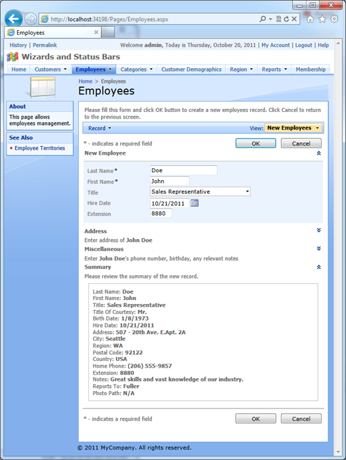Viewport: 346px width, 460px height.
Task: Open the browser Home icon
Action: coord(310,19)
